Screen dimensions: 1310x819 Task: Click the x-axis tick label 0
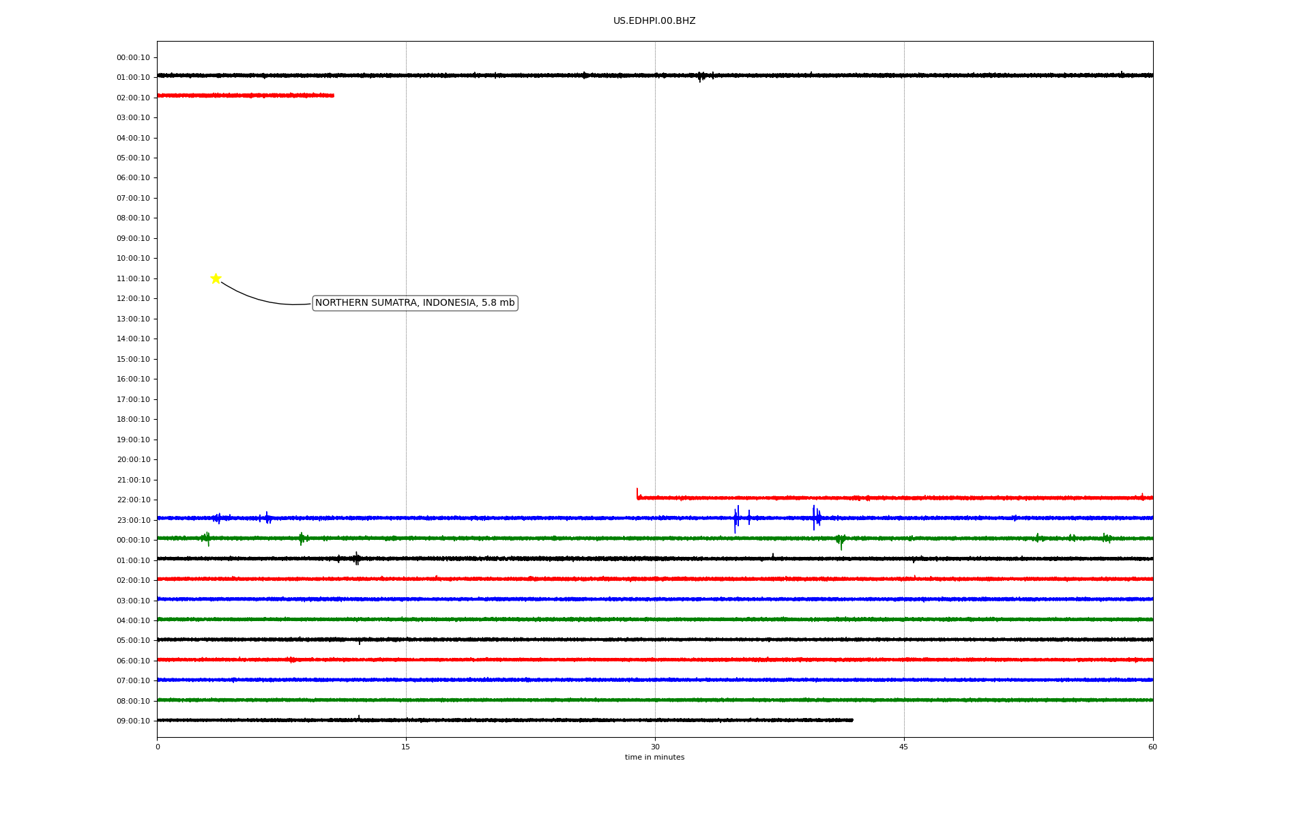click(x=158, y=747)
